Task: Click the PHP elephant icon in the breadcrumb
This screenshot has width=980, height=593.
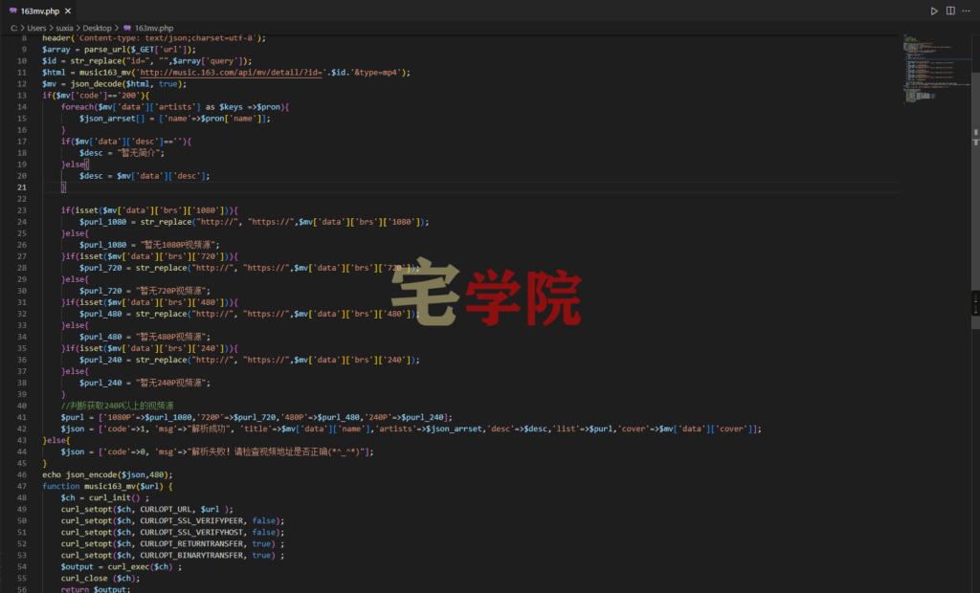Action: (126, 29)
